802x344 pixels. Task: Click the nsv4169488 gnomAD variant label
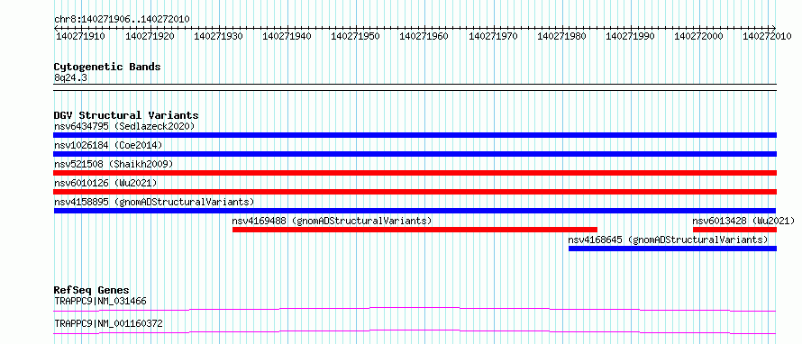pyautogui.click(x=332, y=221)
